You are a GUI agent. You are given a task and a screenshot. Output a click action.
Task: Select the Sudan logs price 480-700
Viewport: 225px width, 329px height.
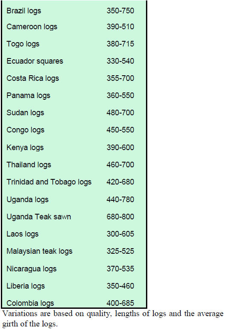tap(120, 113)
